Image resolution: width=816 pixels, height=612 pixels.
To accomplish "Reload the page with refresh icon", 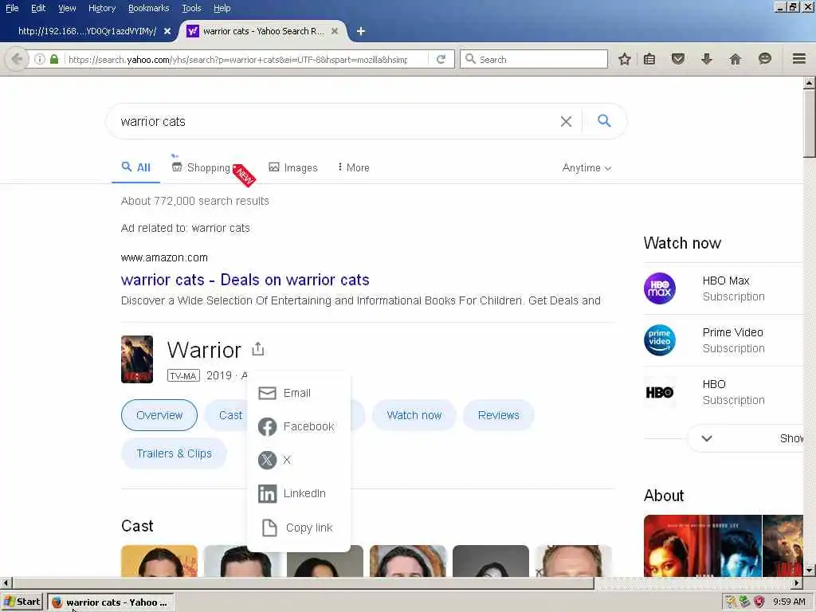I will [441, 59].
